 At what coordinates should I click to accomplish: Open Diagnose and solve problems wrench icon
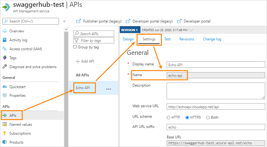click(5, 67)
